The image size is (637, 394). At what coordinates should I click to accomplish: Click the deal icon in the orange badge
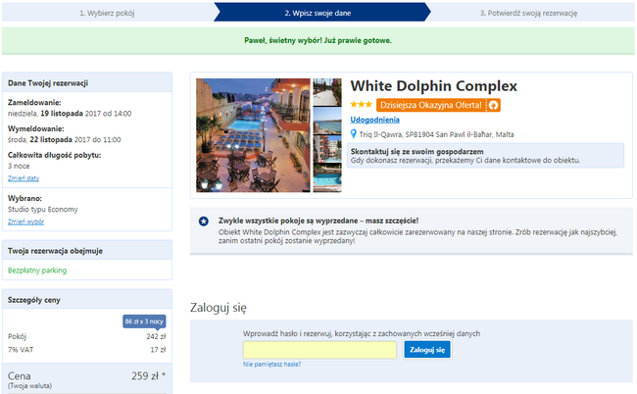click(x=493, y=105)
